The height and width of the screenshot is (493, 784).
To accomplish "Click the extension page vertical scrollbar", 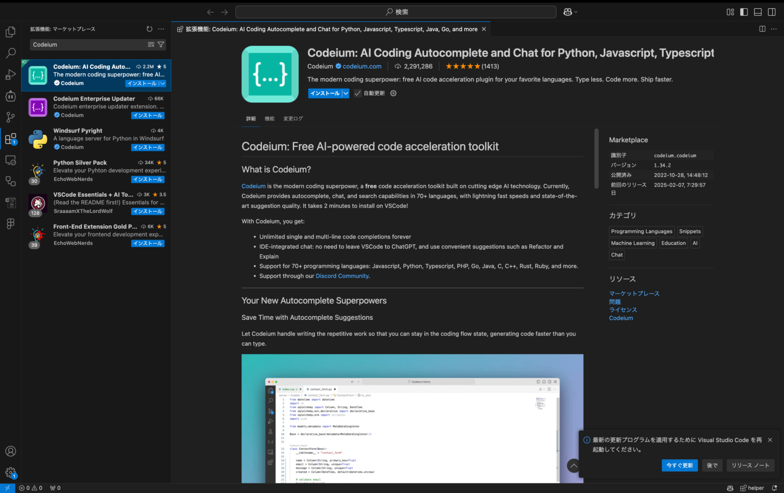I will (x=596, y=159).
